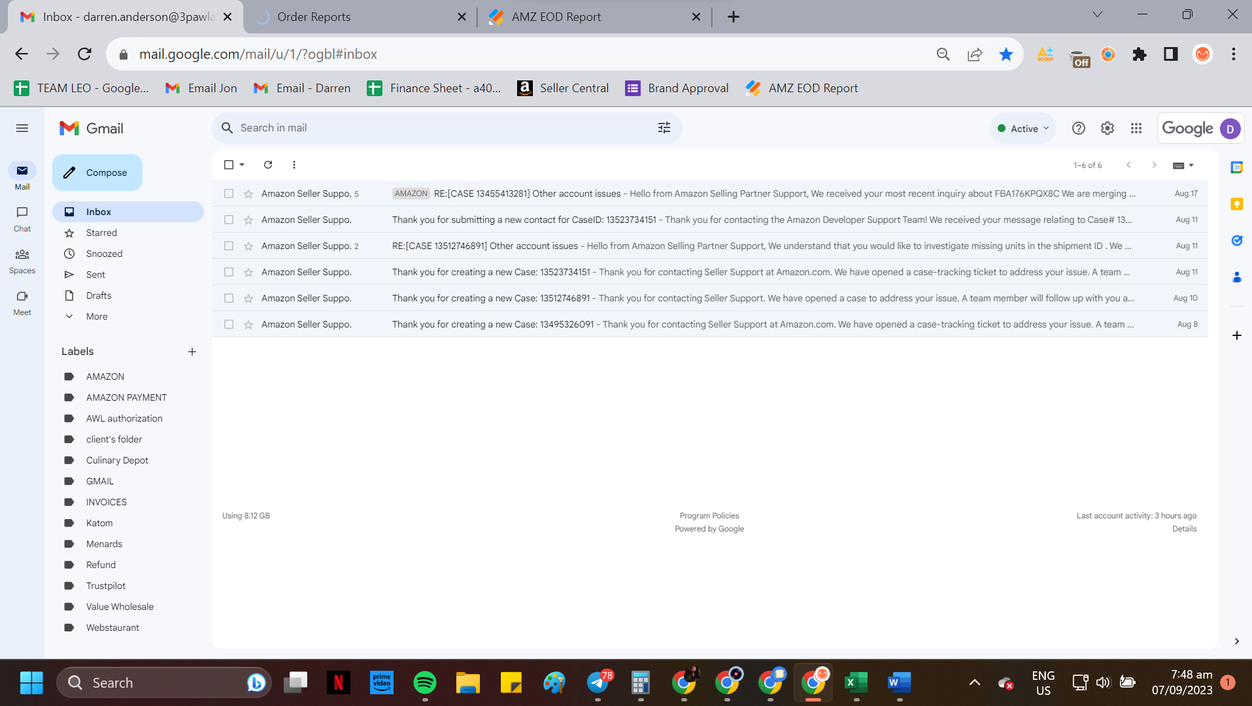Click Details link for account activity
This screenshot has width=1252, height=706.
[x=1184, y=529]
